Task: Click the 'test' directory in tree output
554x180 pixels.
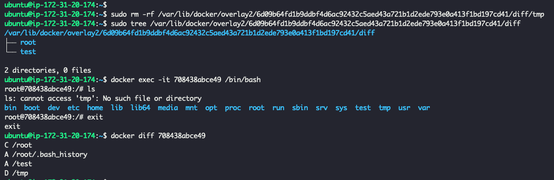Action: [x=28, y=52]
